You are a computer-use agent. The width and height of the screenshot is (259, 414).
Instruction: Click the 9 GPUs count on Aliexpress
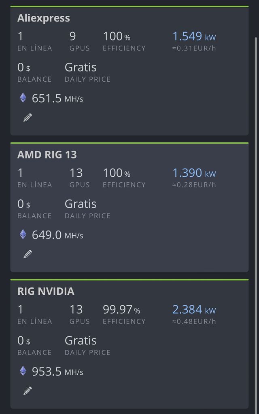(x=73, y=36)
